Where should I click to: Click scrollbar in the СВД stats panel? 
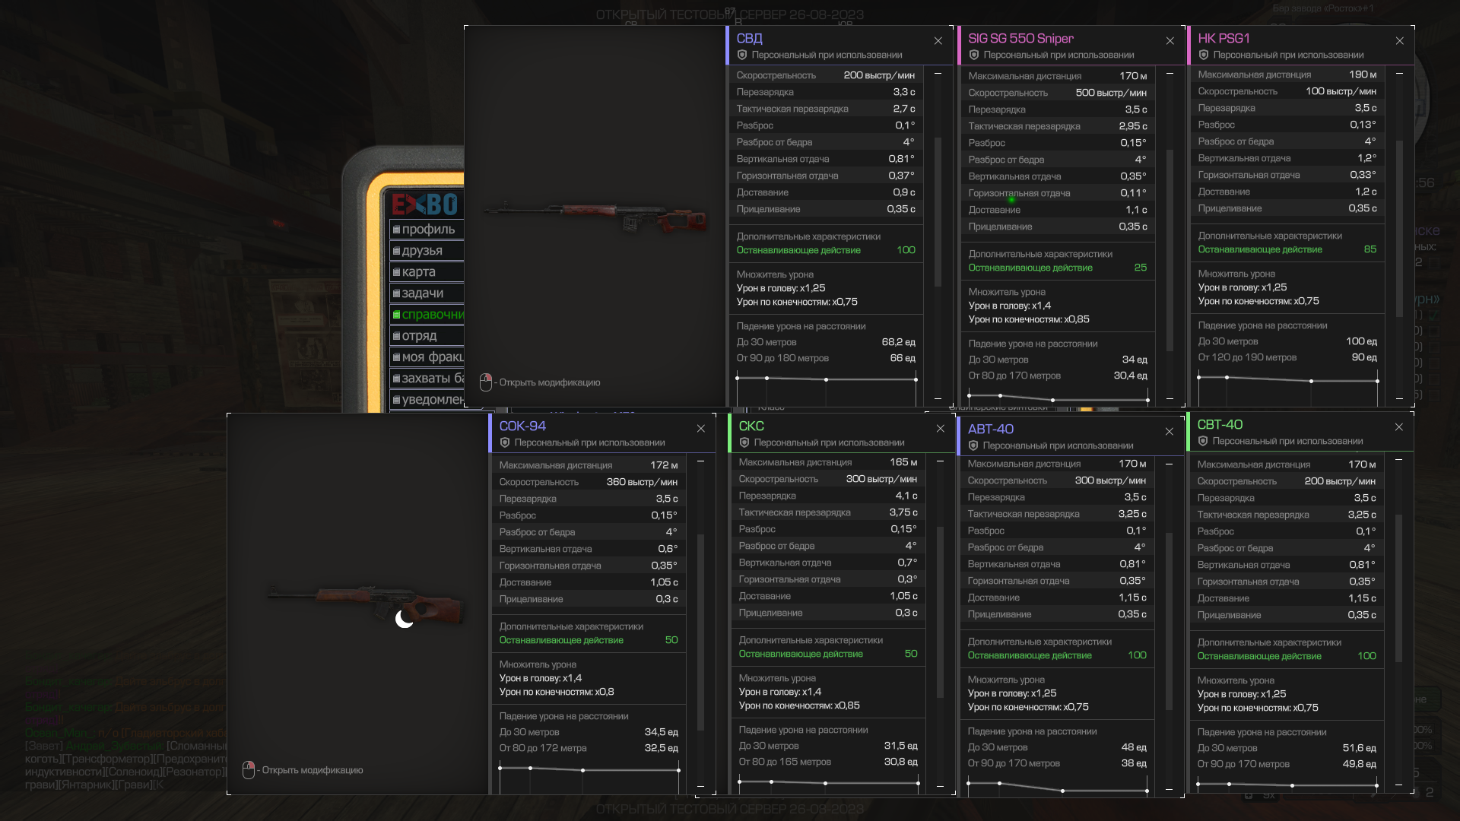(x=938, y=212)
